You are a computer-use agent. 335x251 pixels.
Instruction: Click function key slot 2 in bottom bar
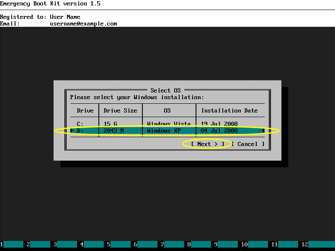(x=39, y=244)
